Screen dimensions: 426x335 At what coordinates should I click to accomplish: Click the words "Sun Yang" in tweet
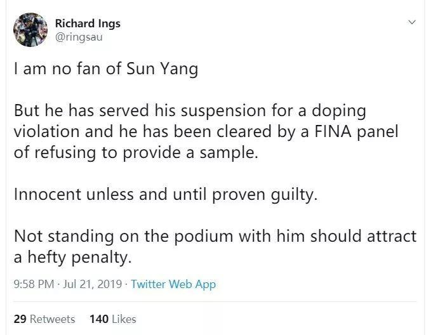[166, 70]
